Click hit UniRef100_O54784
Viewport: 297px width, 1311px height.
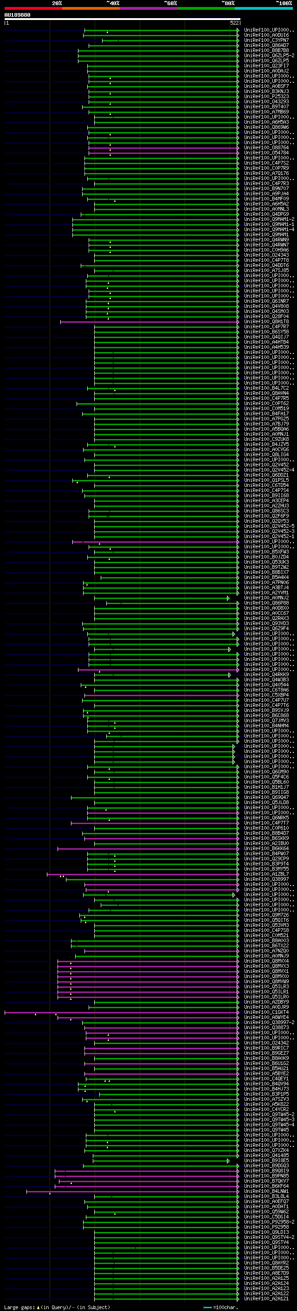[x=266, y=153]
